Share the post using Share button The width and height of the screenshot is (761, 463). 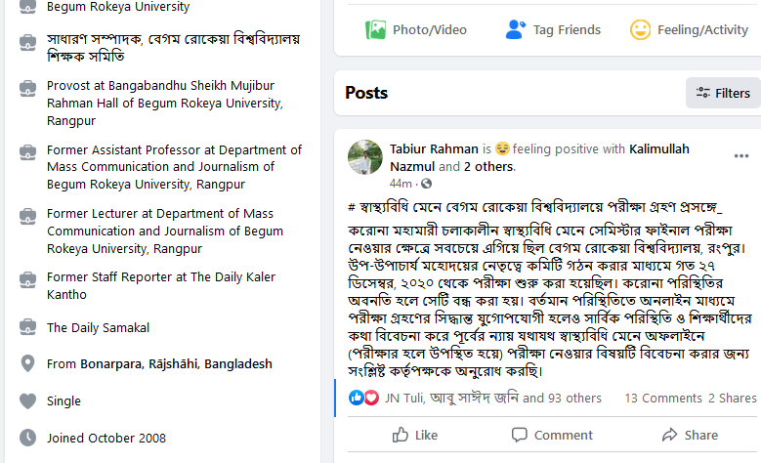point(690,435)
